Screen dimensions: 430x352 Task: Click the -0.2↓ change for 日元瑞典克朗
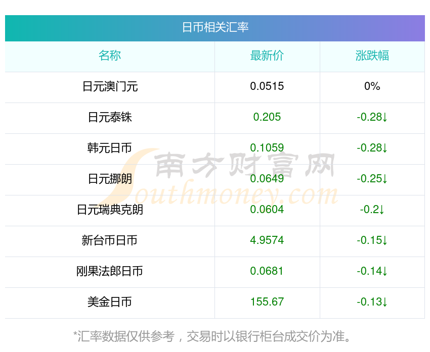372,210
